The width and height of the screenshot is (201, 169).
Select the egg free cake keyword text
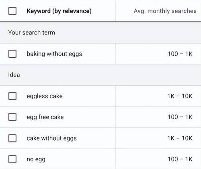(x=45, y=117)
